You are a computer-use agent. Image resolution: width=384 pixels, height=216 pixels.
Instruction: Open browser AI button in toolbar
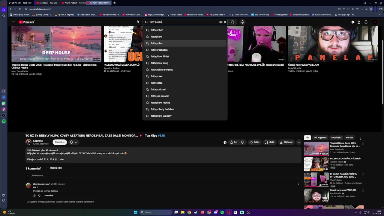380,9
